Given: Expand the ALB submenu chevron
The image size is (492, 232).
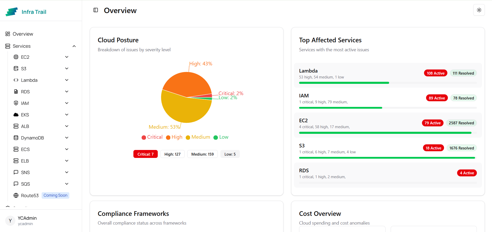Looking at the screenshot, I should click(67, 126).
